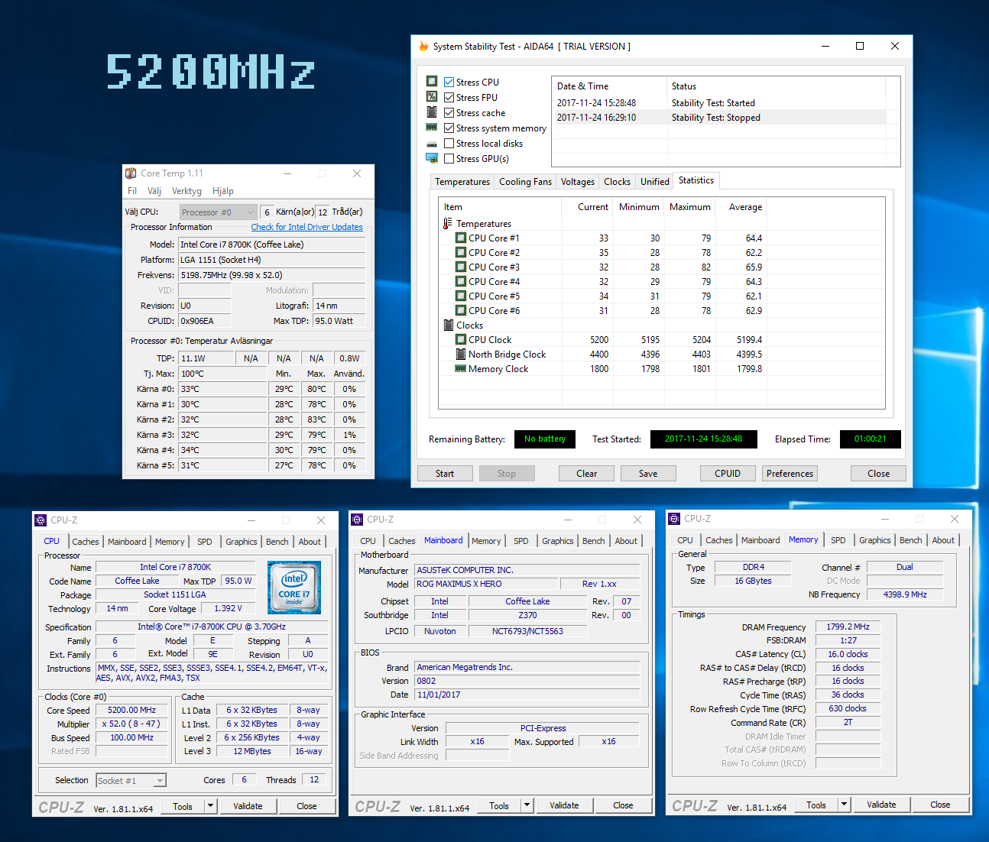989x842 pixels.
Task: Switch to the Voltages tab
Action: click(578, 182)
